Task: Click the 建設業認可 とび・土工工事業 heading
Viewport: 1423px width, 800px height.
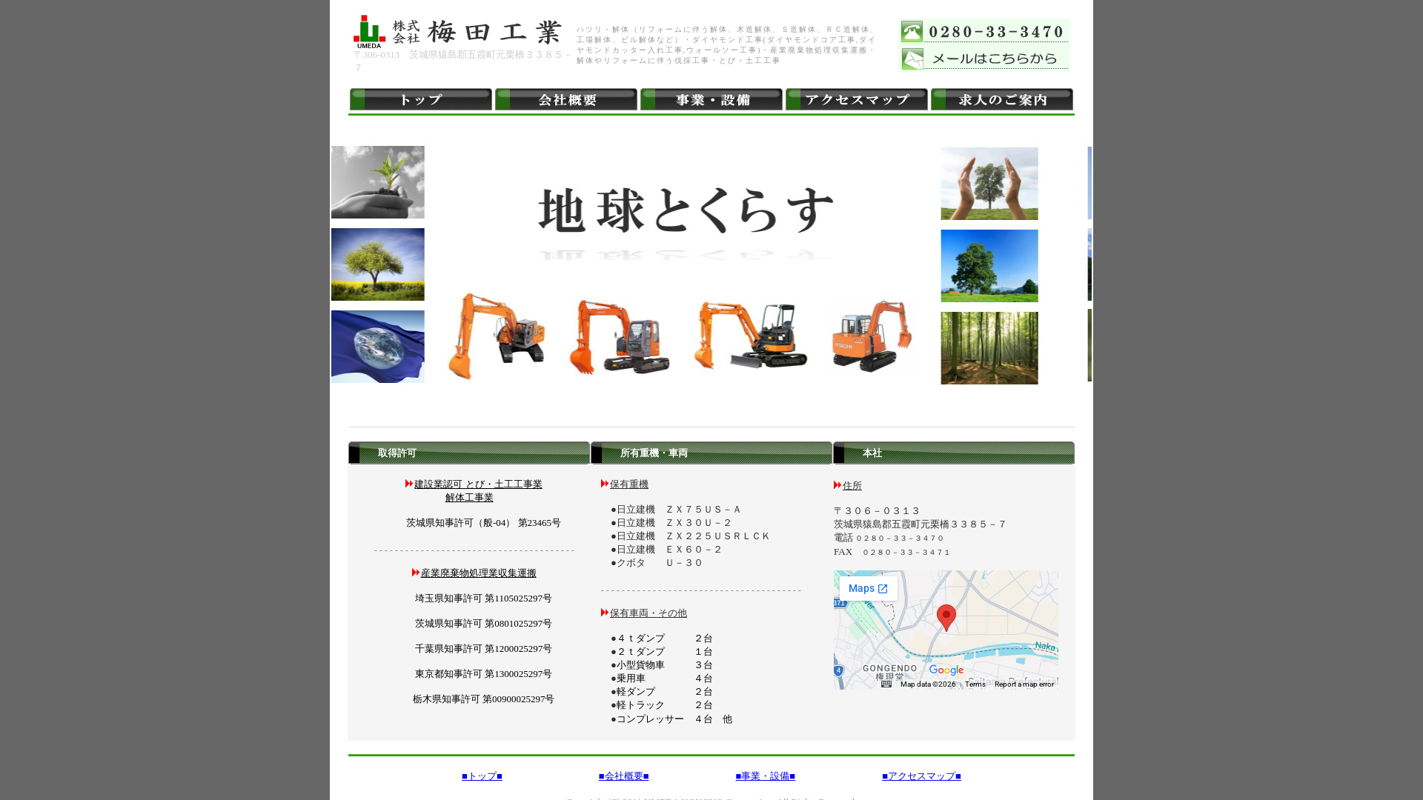Action: pyautogui.click(x=478, y=484)
